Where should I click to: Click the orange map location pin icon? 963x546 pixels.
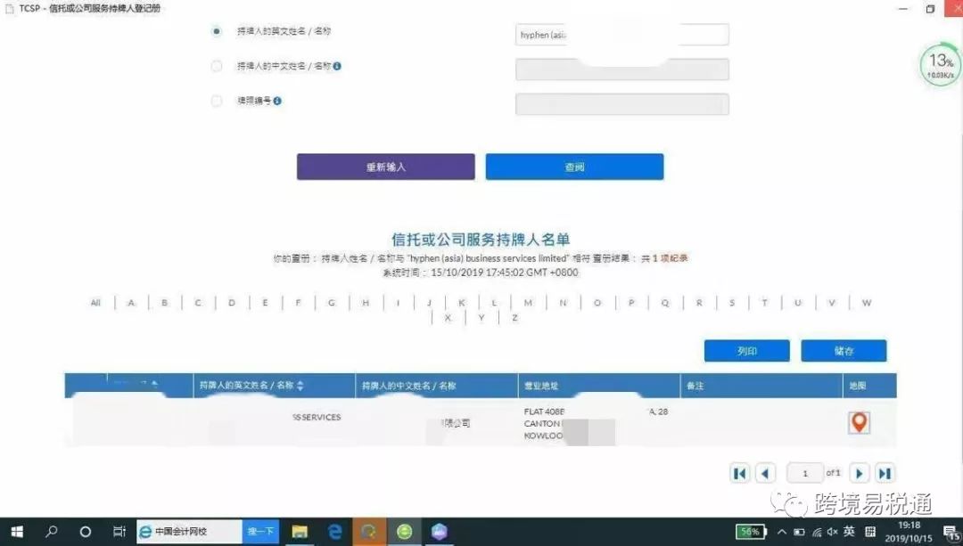pyautogui.click(x=859, y=423)
